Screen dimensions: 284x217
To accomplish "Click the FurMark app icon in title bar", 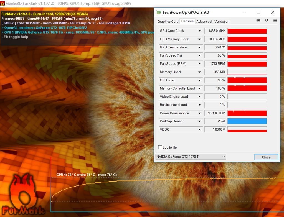I will coord(2,3).
